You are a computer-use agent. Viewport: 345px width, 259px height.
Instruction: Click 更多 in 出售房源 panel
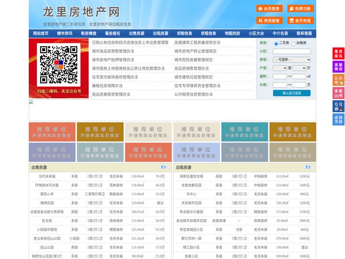coord(164,167)
